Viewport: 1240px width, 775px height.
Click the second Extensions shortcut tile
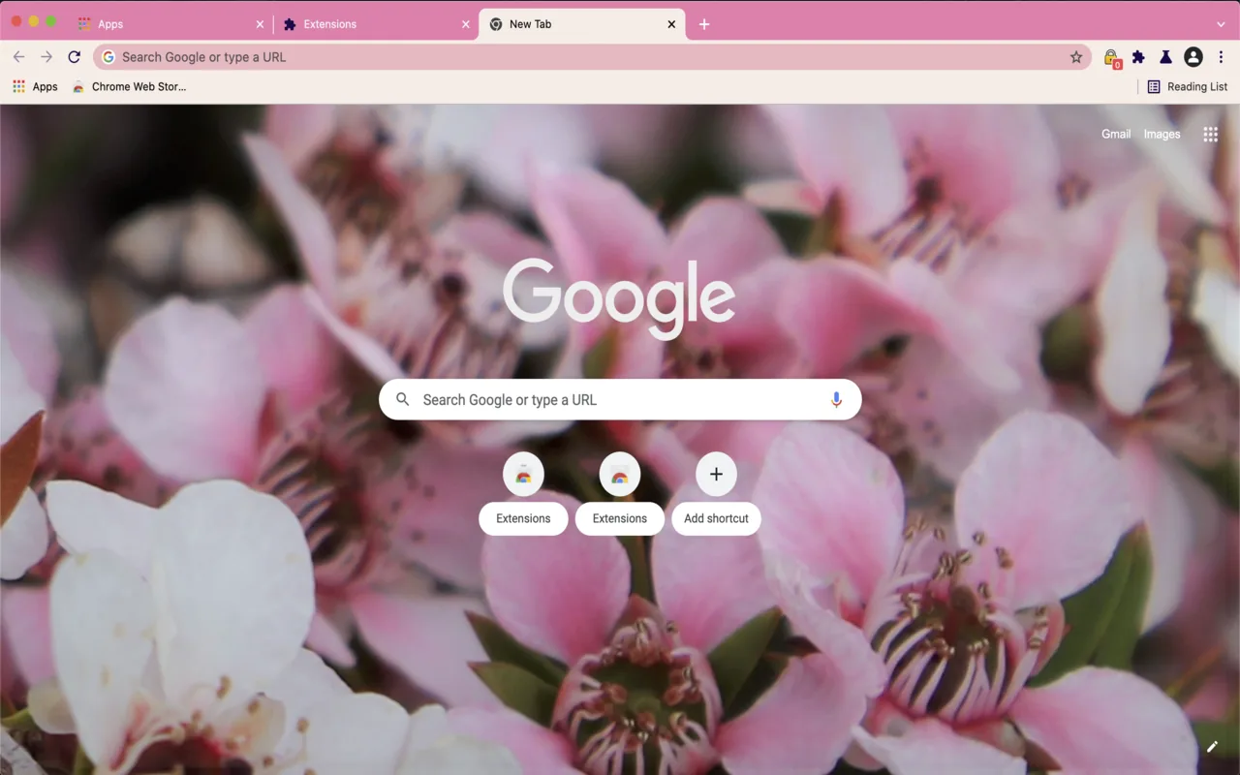tap(620, 492)
